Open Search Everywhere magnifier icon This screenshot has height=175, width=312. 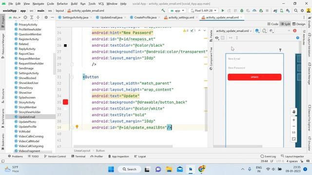296,11
